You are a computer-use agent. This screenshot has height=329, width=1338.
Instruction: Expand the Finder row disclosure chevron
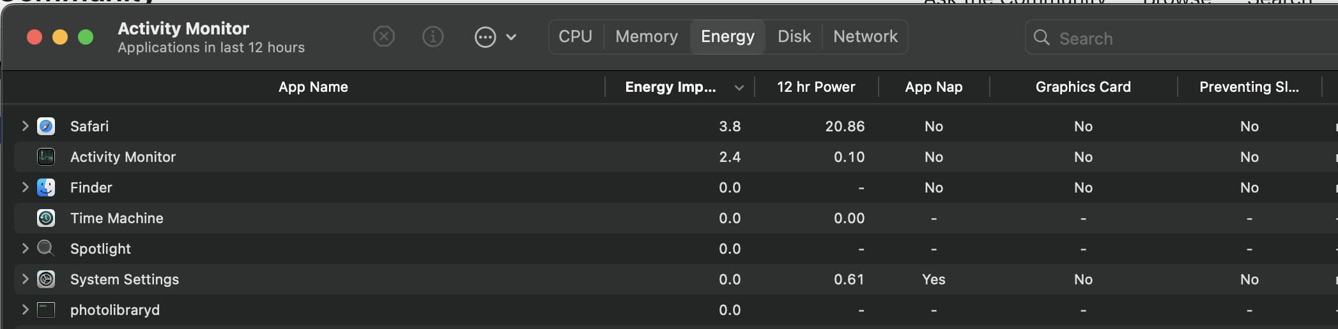point(25,187)
